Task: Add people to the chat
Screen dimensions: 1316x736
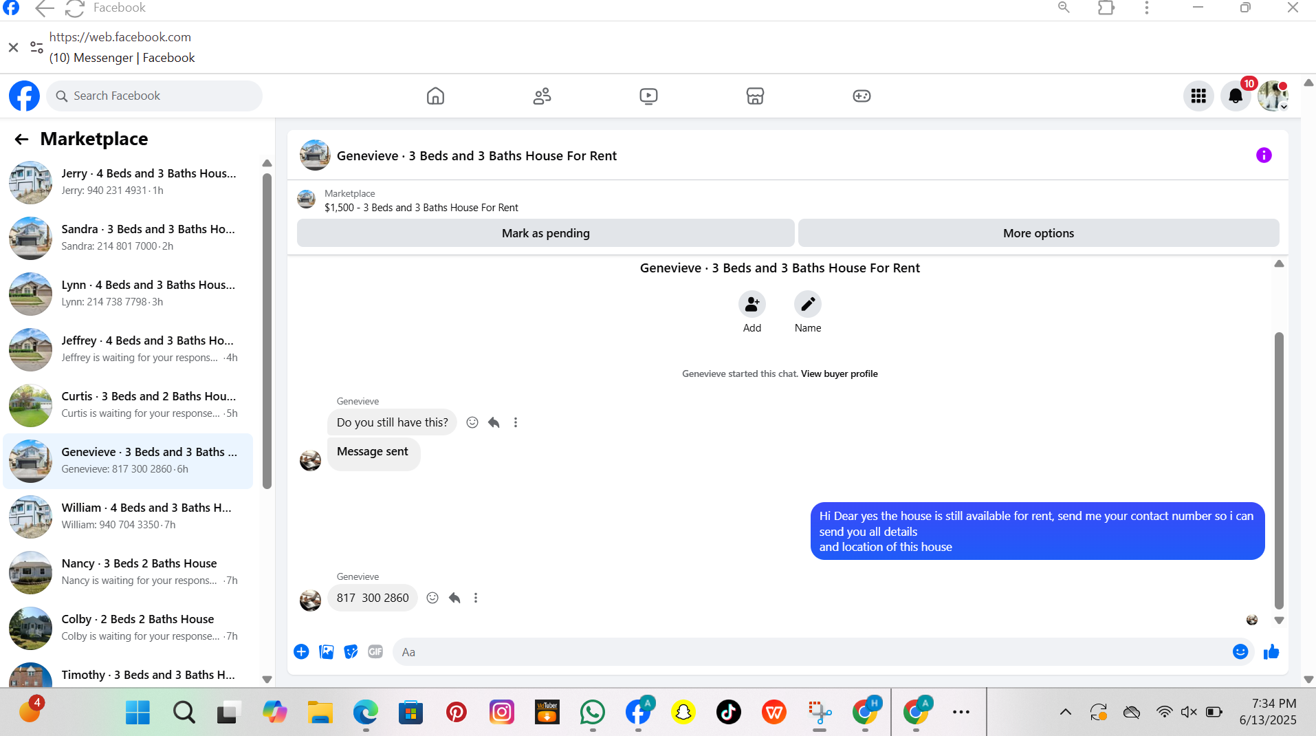Action: (752, 304)
